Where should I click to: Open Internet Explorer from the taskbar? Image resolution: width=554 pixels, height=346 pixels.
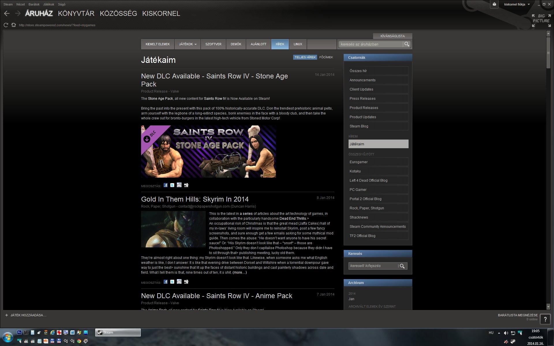(x=53, y=332)
